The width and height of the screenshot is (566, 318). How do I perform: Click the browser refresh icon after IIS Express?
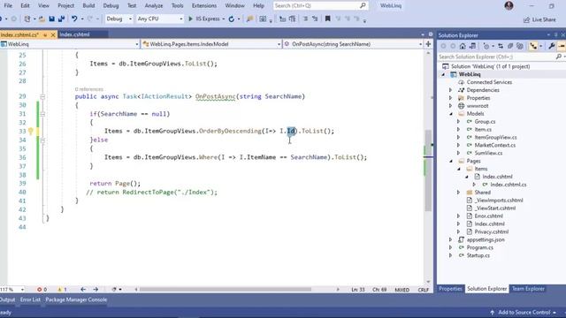[232, 19]
